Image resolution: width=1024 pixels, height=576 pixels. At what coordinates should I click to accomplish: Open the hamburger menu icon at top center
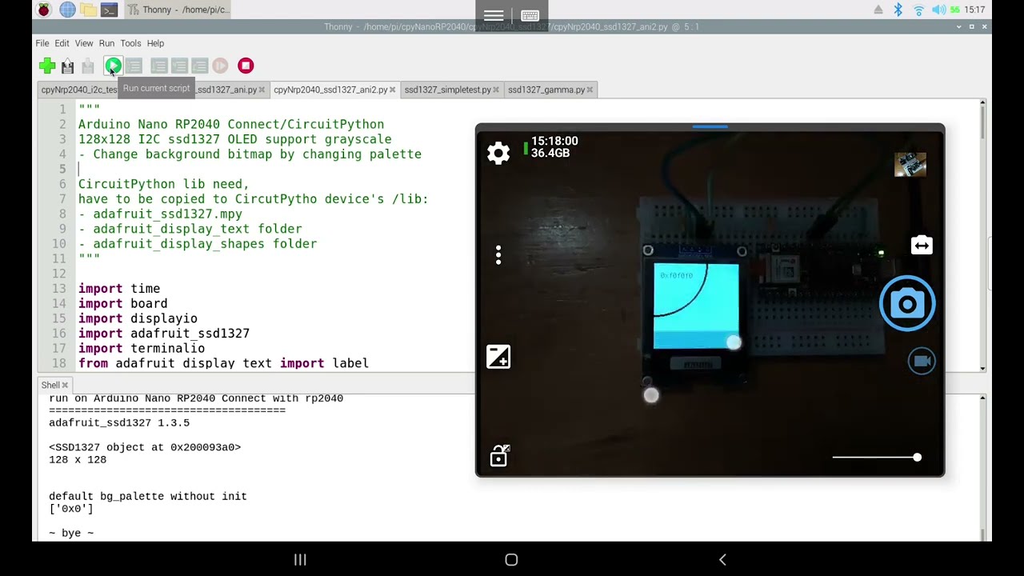point(494,15)
